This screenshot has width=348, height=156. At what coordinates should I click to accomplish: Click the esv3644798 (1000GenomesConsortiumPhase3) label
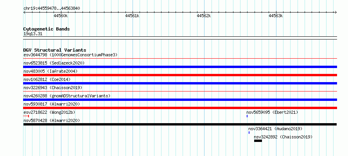click(70, 55)
